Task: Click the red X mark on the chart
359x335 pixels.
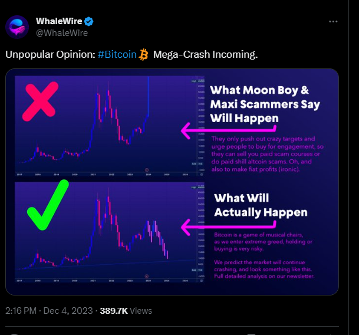Action: 40,101
